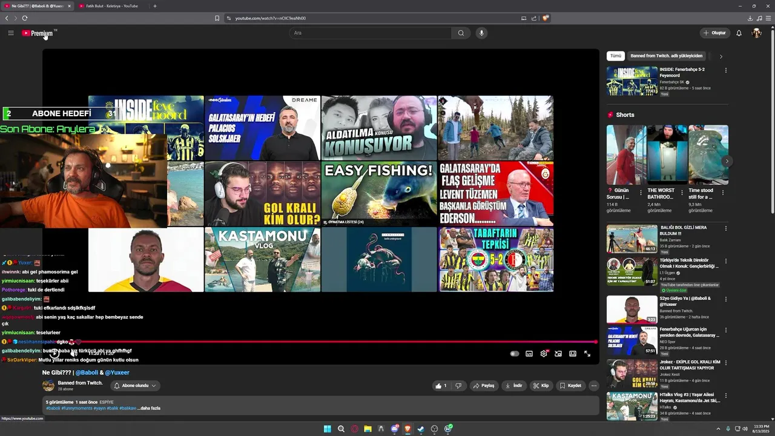Reload the page in browser toolbar

[x=25, y=18]
